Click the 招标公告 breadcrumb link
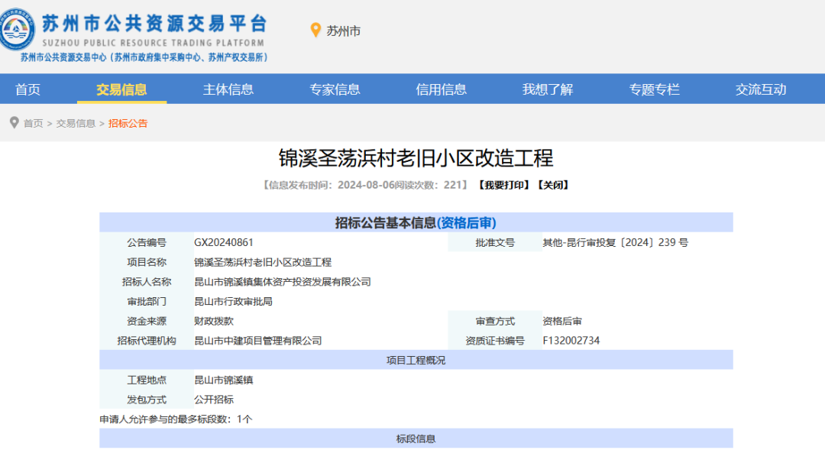 (x=128, y=123)
